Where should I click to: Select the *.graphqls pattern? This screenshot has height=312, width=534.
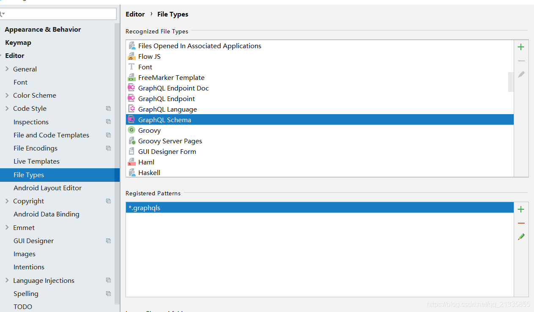(x=320, y=208)
